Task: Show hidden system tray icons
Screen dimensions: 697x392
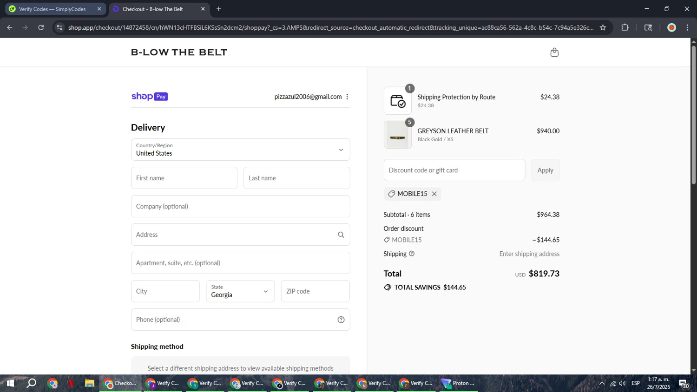Action: 602,383
